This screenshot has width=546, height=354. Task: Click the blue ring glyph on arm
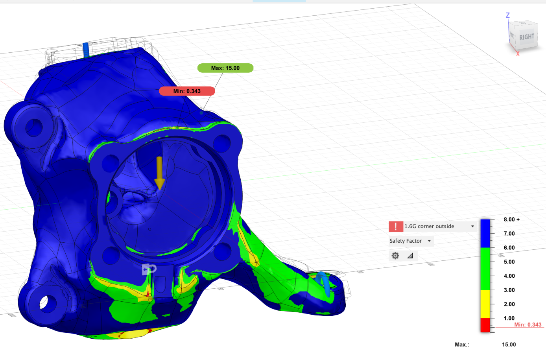[x=323, y=282]
